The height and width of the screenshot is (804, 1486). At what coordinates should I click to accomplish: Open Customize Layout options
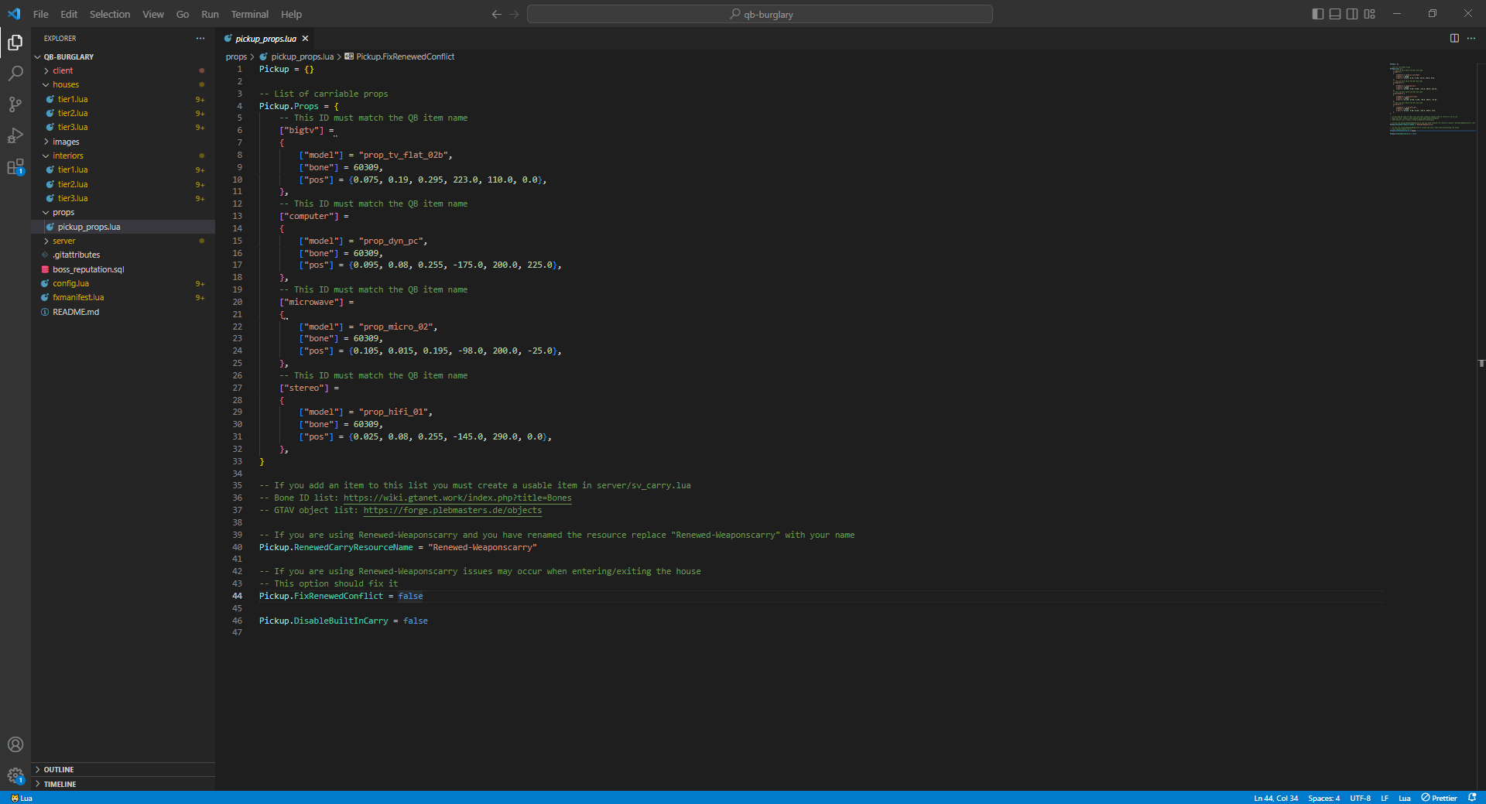pos(1370,14)
